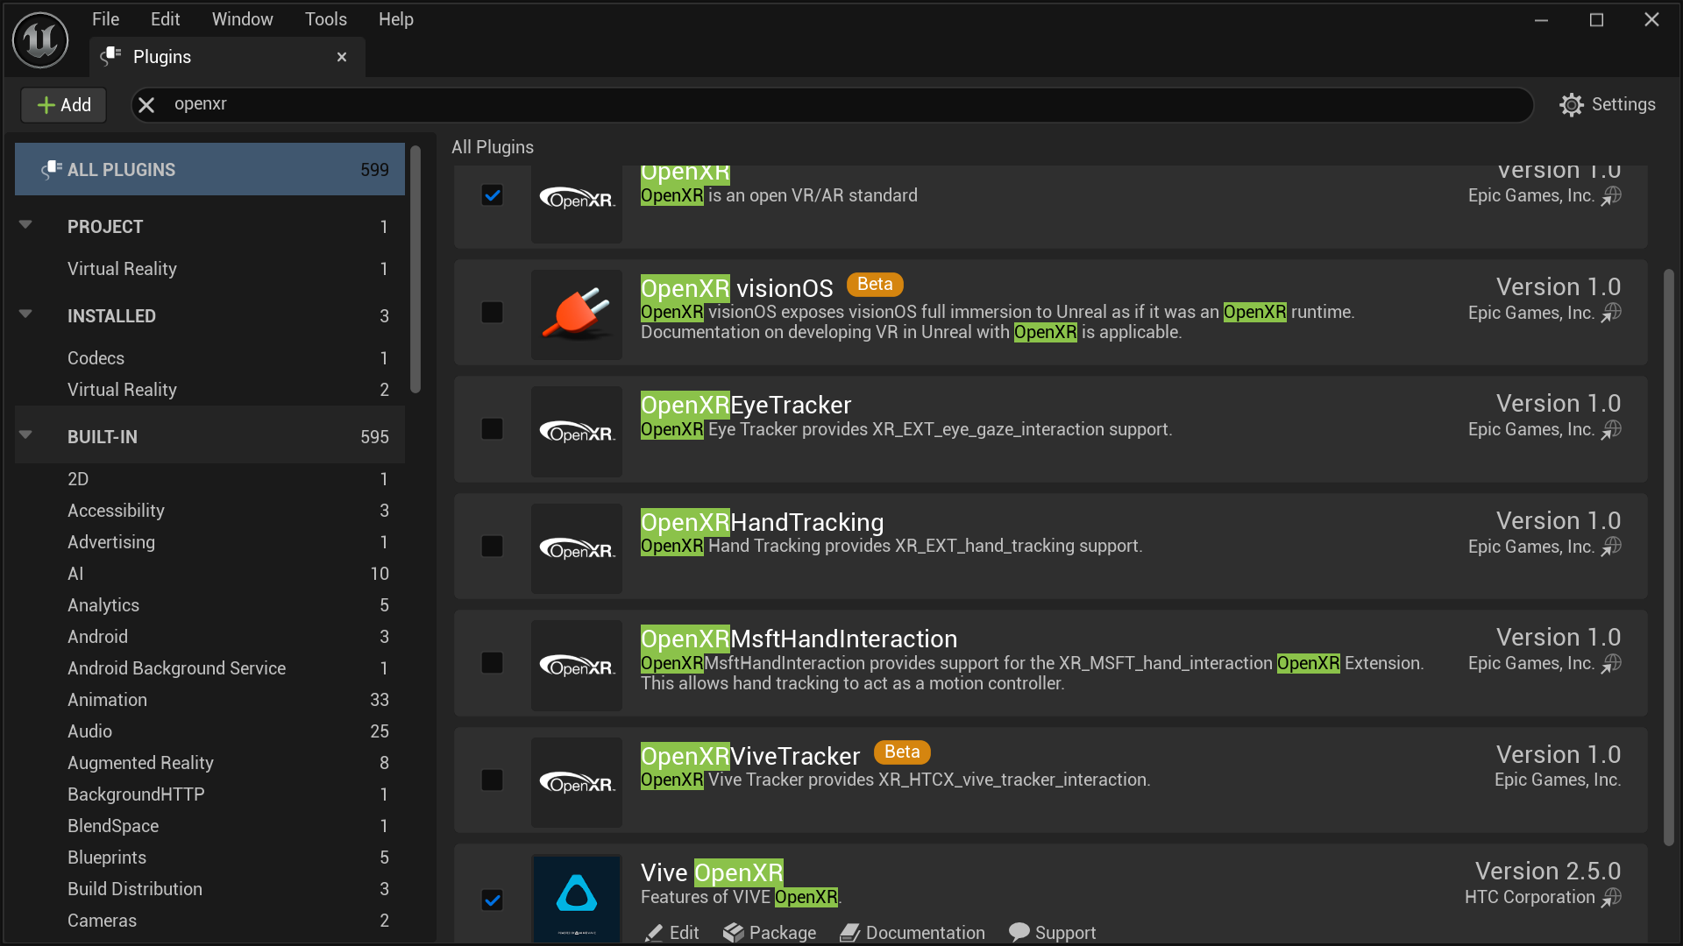Screen dimensions: 1683x946
Task: Select the Augmented Reality category
Action: point(140,763)
